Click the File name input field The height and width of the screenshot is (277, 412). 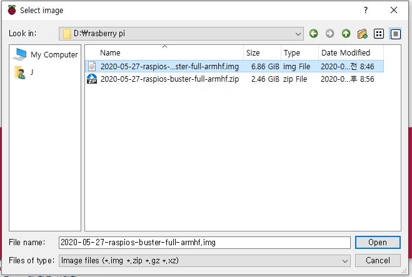click(x=204, y=242)
